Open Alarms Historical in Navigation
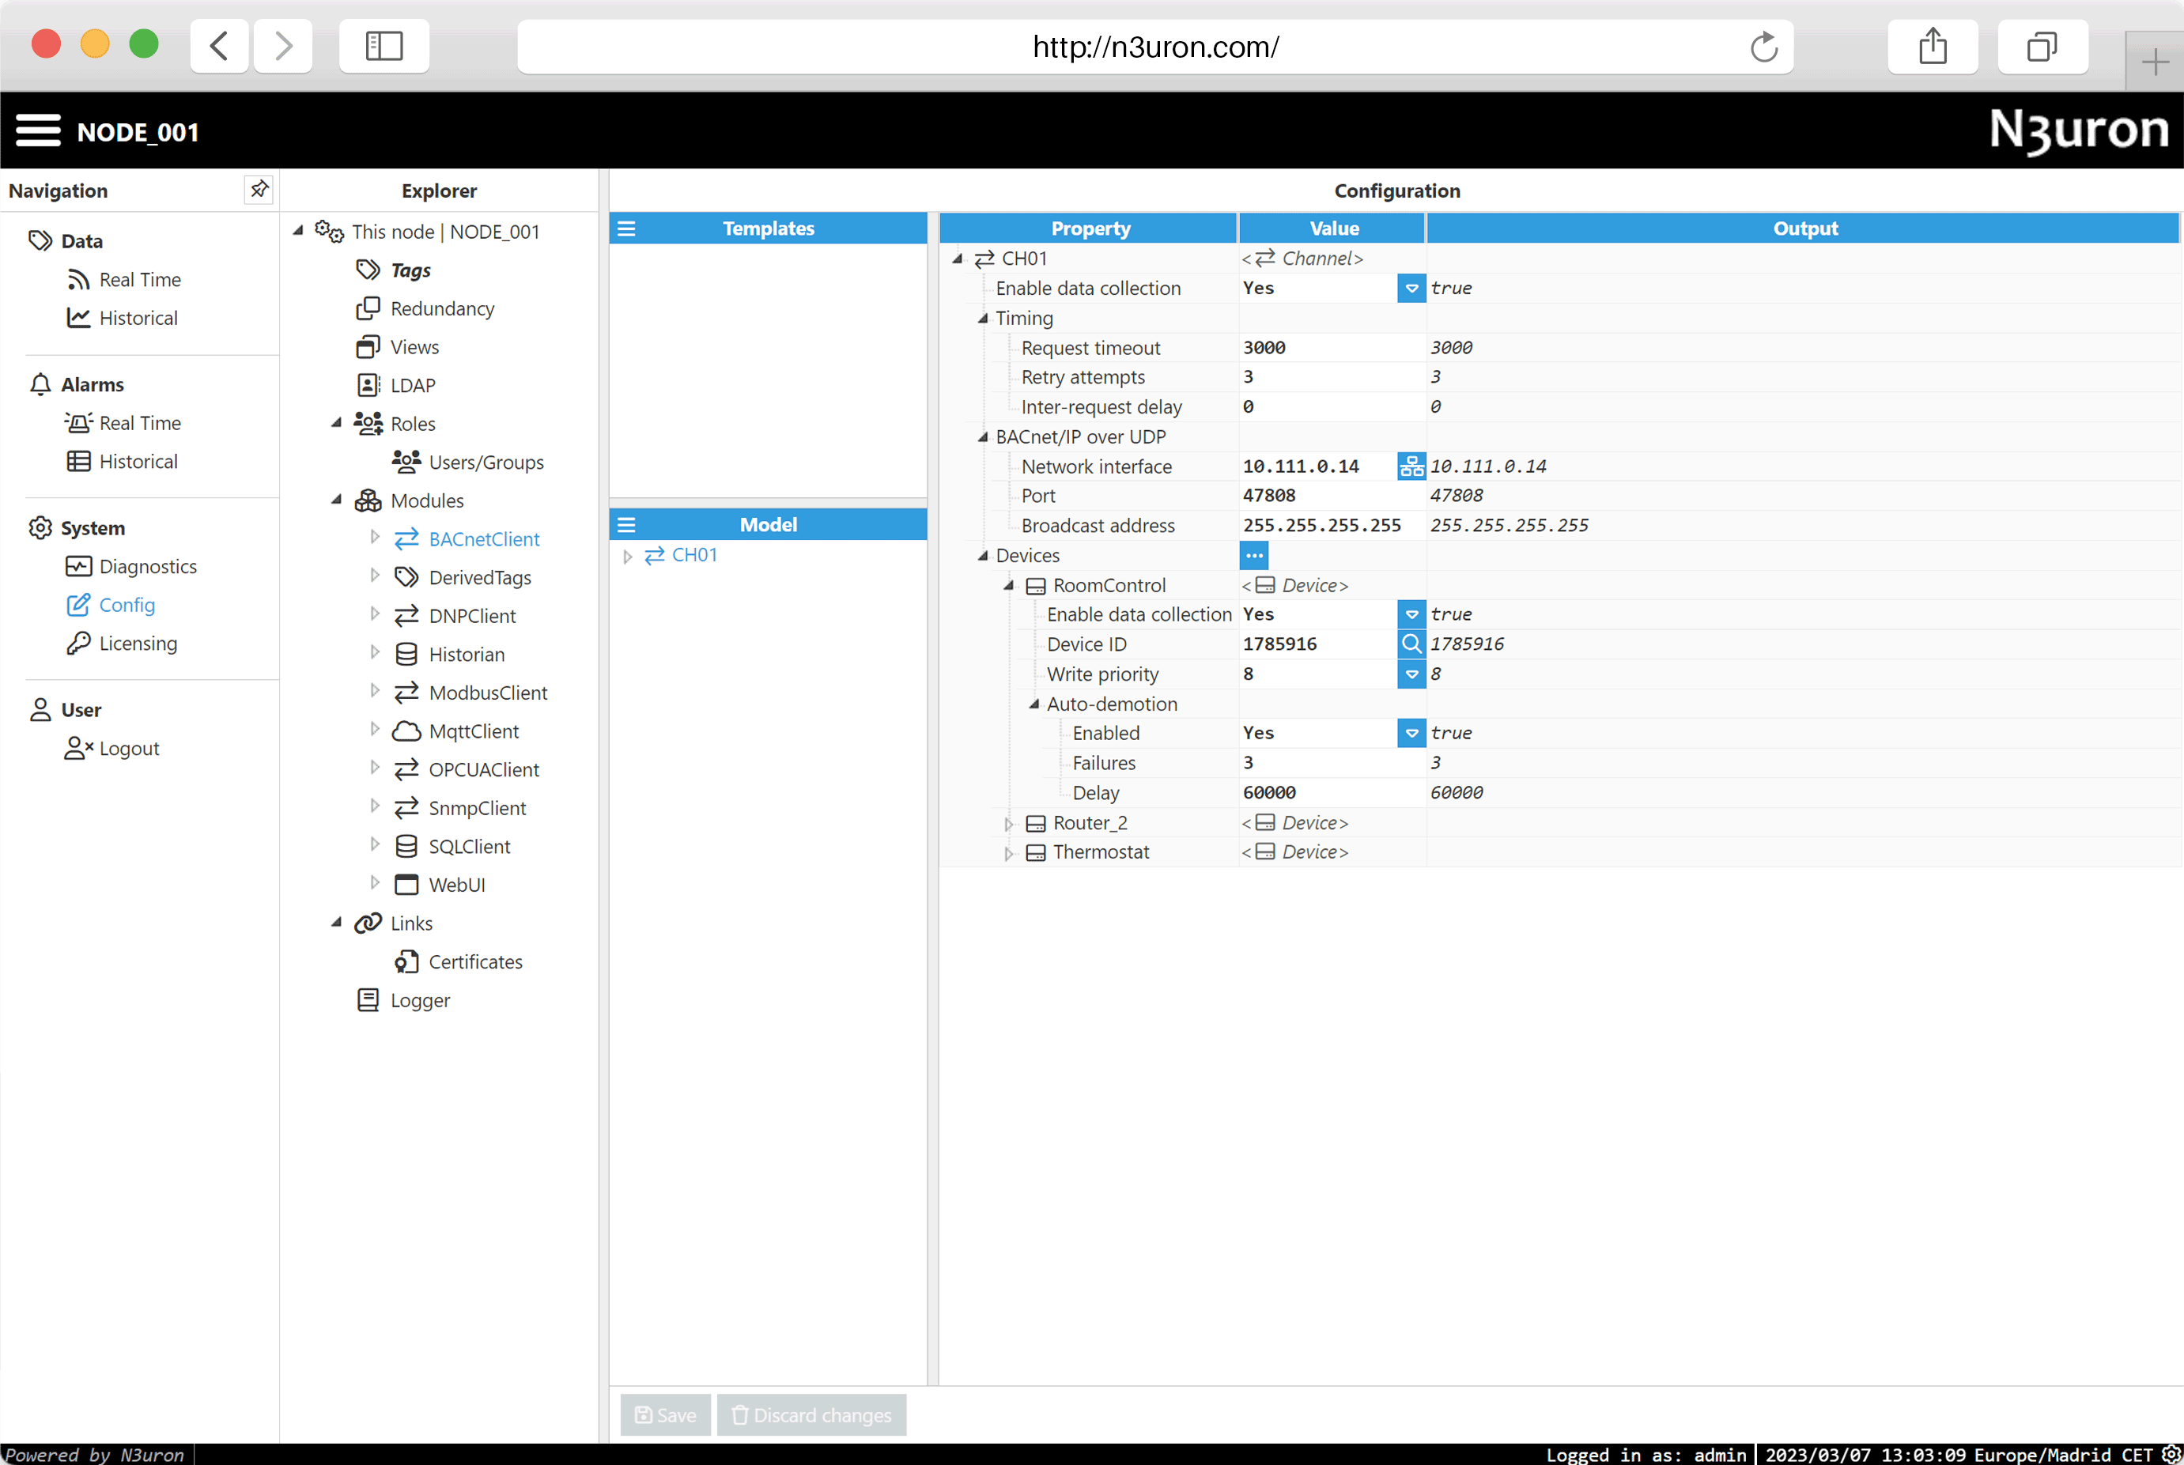 coord(123,462)
